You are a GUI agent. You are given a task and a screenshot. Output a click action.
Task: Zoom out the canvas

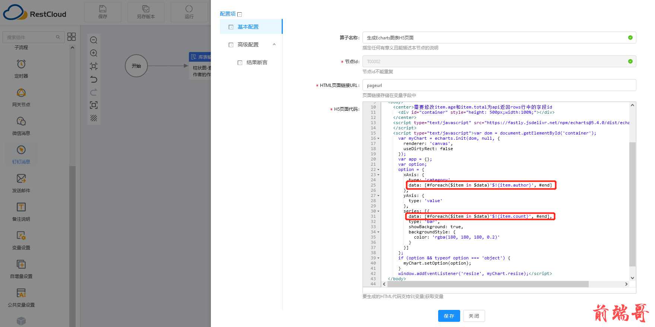point(94,40)
